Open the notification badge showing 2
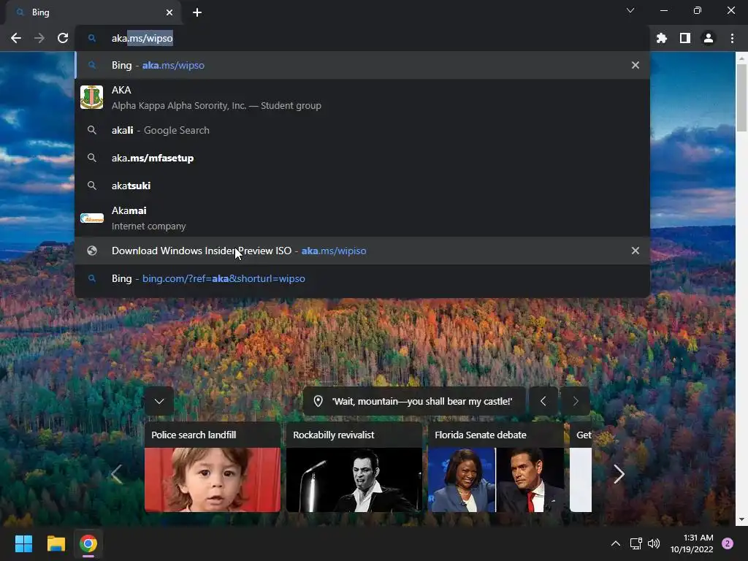The height and width of the screenshot is (561, 748). point(728,543)
